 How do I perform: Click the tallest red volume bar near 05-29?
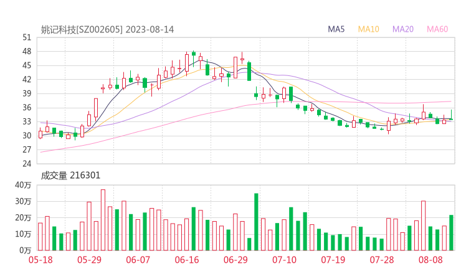(x=103, y=220)
